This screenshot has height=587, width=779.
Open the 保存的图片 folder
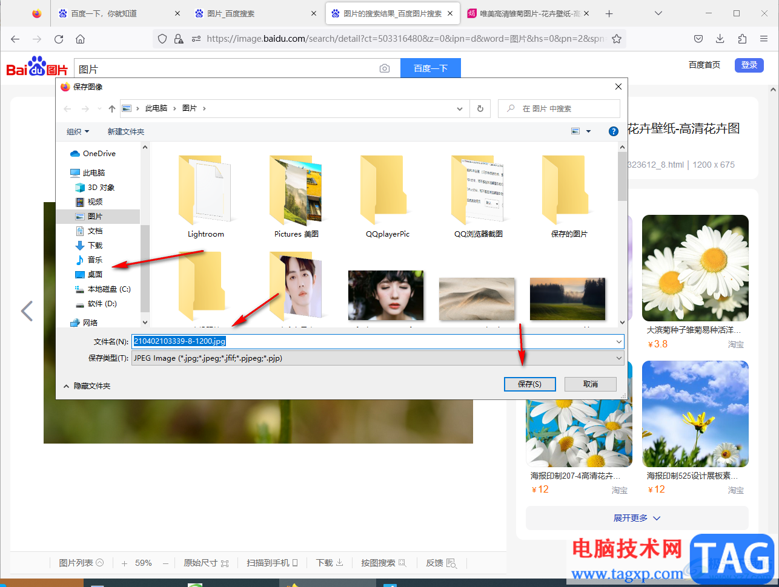coord(569,196)
